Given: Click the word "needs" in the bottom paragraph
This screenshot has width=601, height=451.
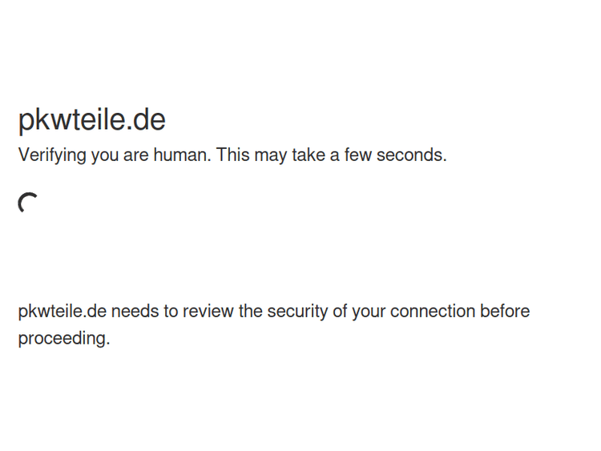Looking at the screenshot, I should pyautogui.click(x=135, y=311).
